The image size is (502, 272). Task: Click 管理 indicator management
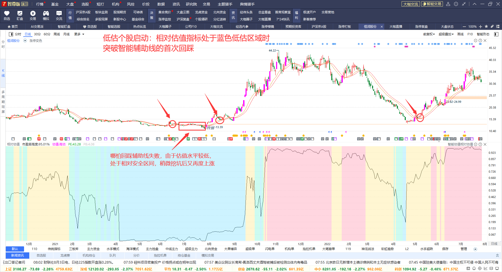[464, 249]
